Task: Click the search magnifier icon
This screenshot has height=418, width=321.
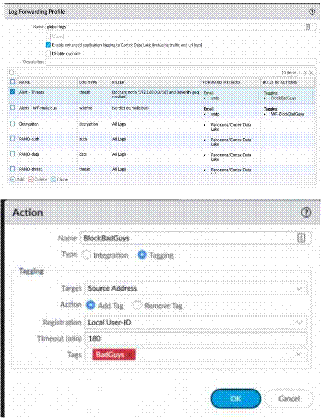Action: pyautogui.click(x=11, y=73)
